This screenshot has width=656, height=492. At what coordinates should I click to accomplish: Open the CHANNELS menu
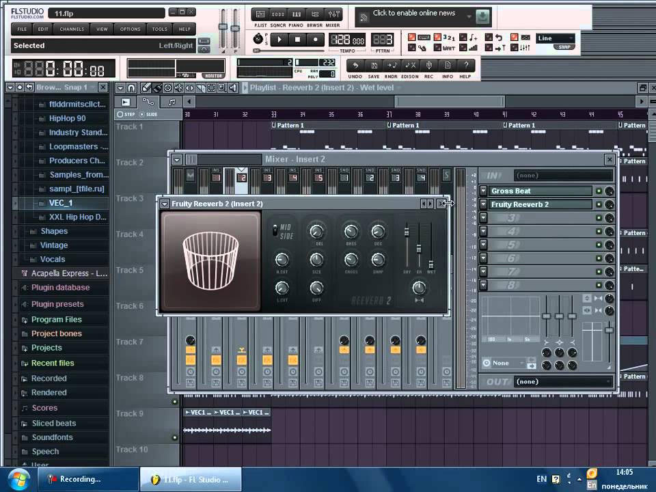72,29
